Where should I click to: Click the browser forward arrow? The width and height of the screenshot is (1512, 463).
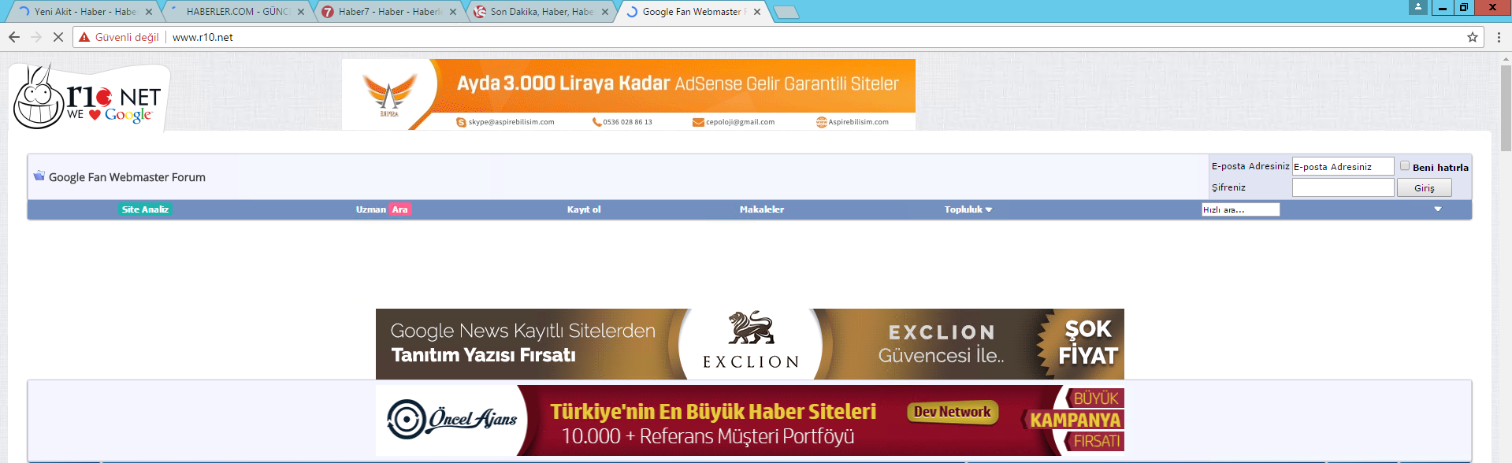(36, 37)
